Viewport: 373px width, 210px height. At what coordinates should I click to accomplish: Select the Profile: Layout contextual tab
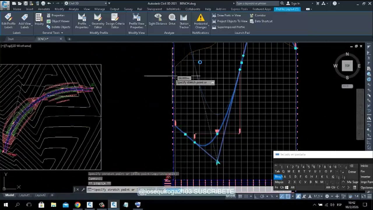coord(287,9)
